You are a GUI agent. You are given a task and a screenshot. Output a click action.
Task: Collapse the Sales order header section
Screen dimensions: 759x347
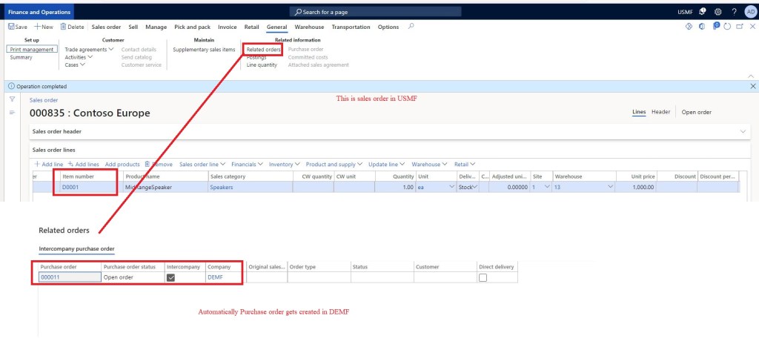tap(744, 131)
